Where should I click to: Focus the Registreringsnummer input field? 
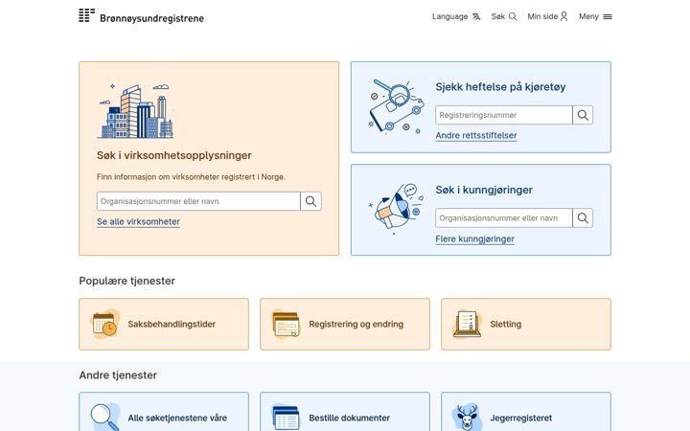point(504,115)
